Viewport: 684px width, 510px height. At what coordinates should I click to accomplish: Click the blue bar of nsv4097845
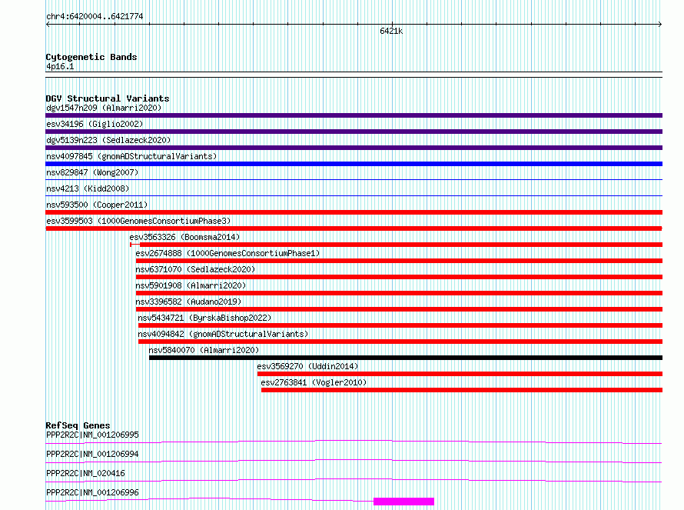pyautogui.click(x=354, y=164)
